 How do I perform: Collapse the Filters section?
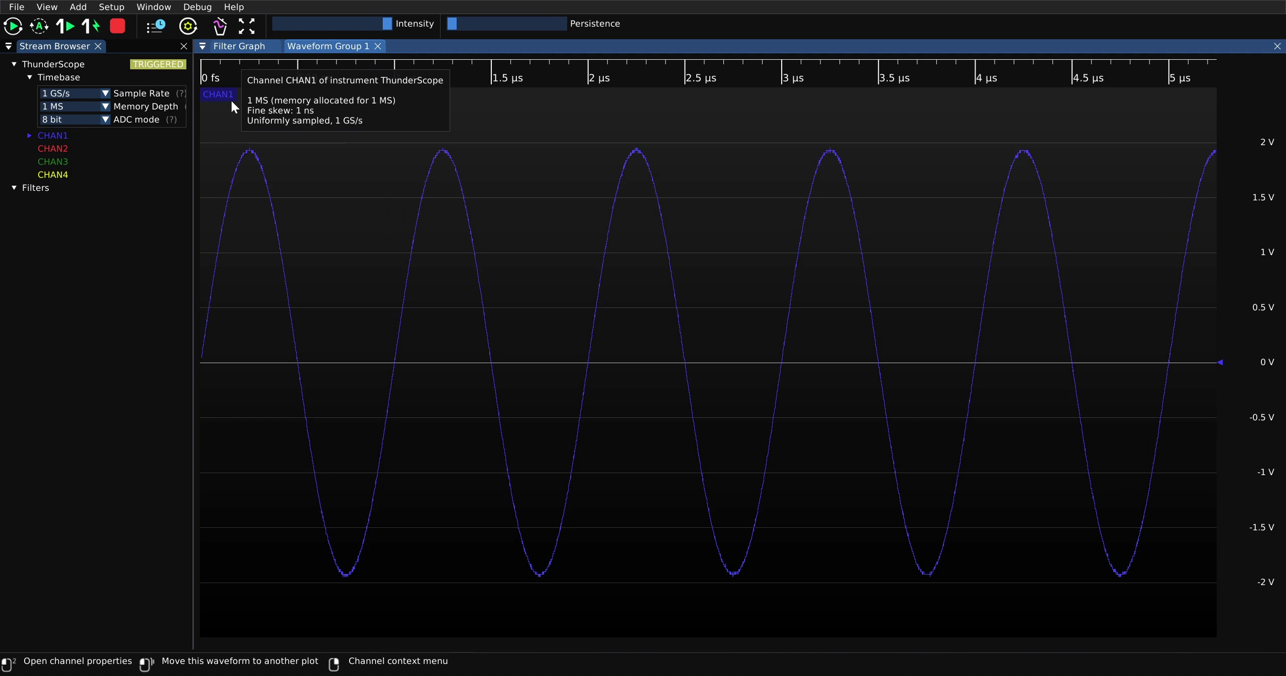pos(14,188)
